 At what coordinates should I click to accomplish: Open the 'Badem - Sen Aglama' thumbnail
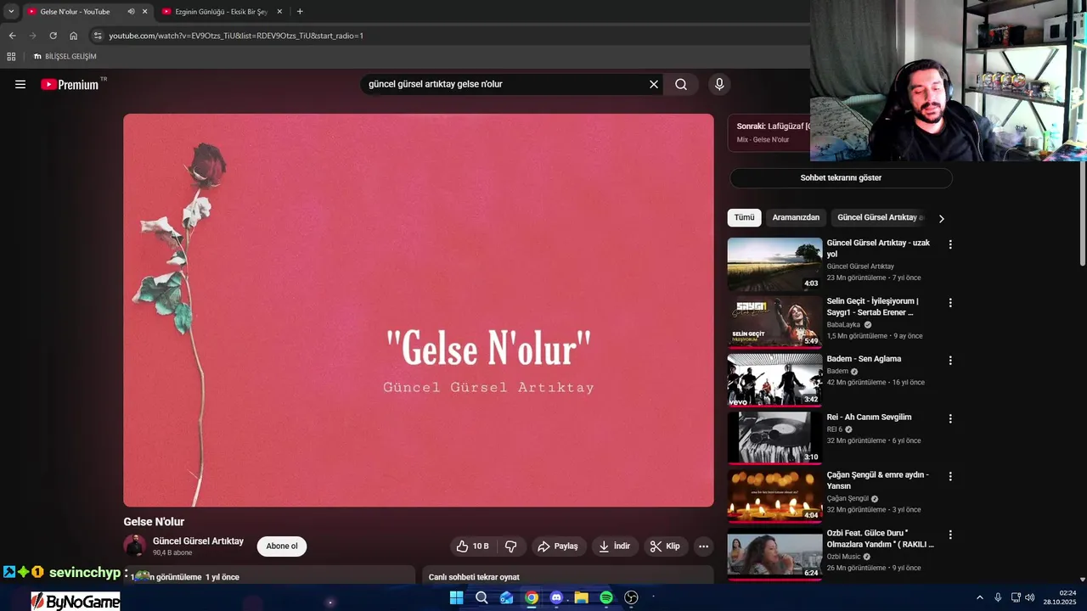[774, 380]
